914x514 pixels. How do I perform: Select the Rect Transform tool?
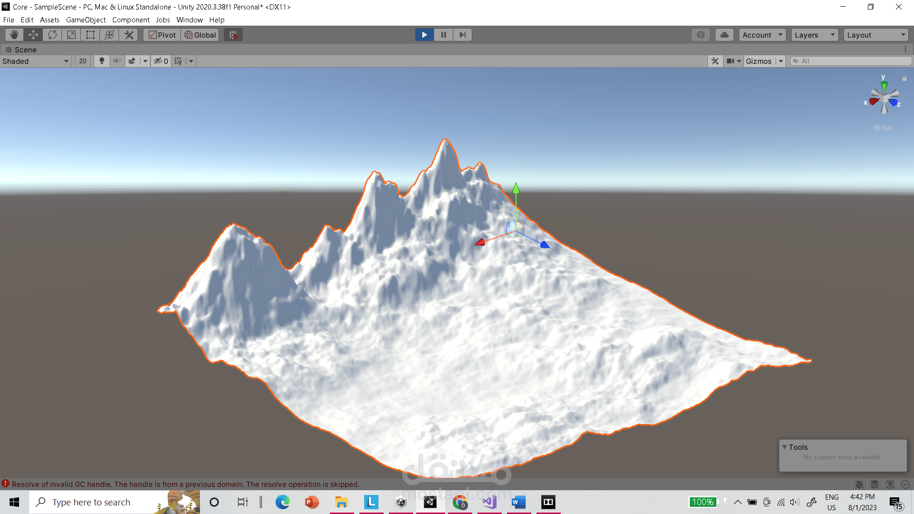click(x=90, y=35)
